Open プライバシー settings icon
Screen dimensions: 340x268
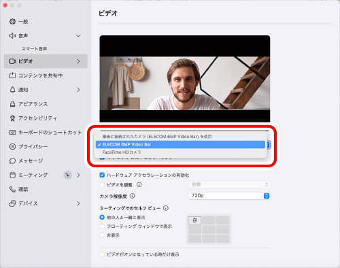click(x=12, y=146)
